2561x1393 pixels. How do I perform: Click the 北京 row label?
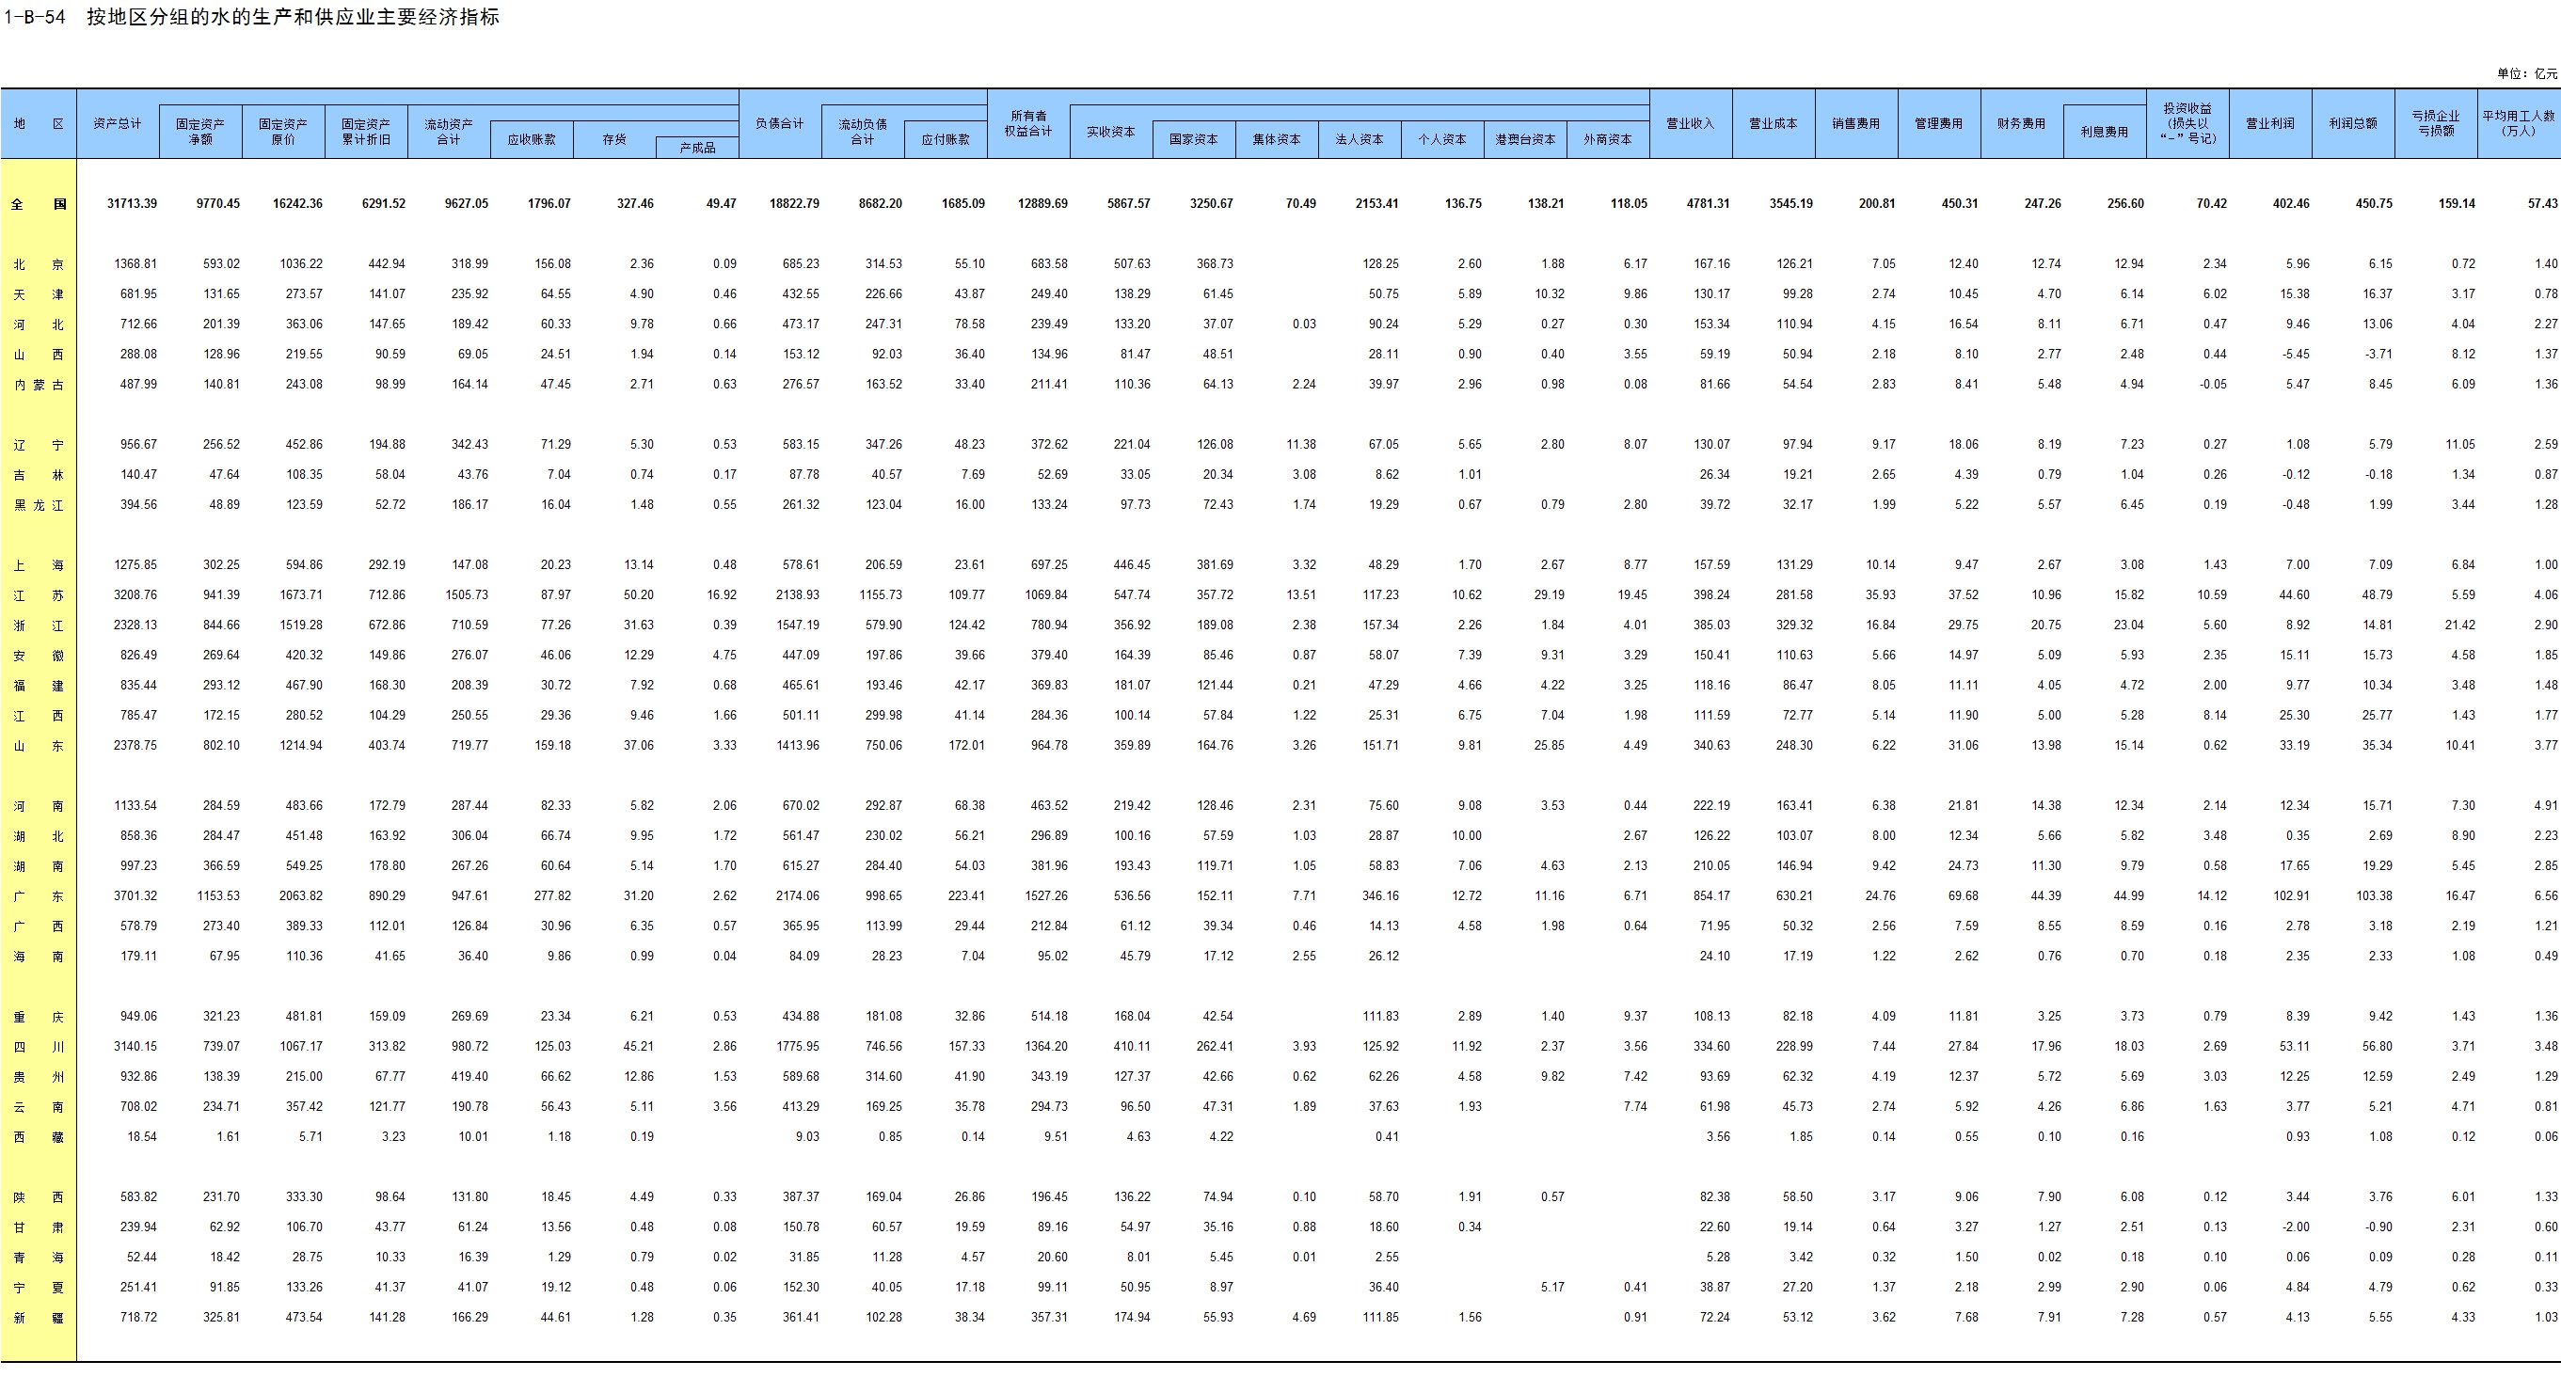click(x=39, y=265)
